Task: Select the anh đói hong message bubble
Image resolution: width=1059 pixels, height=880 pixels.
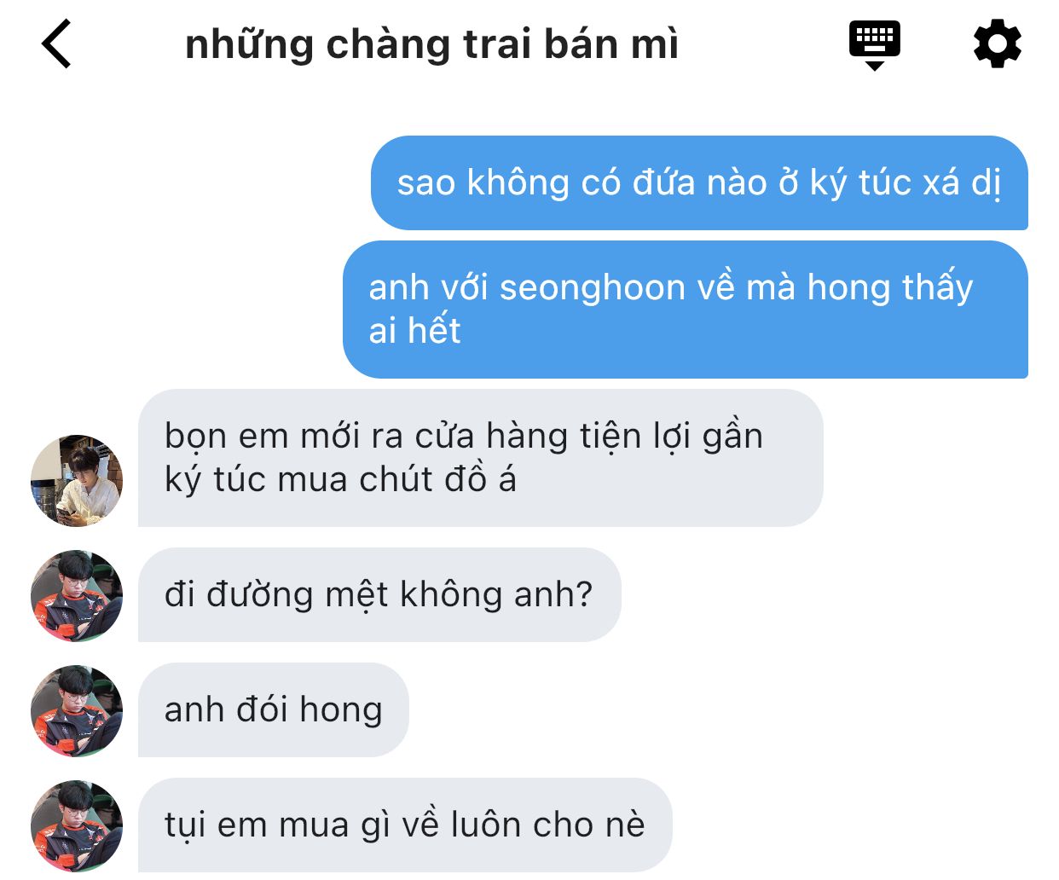Action: [274, 709]
